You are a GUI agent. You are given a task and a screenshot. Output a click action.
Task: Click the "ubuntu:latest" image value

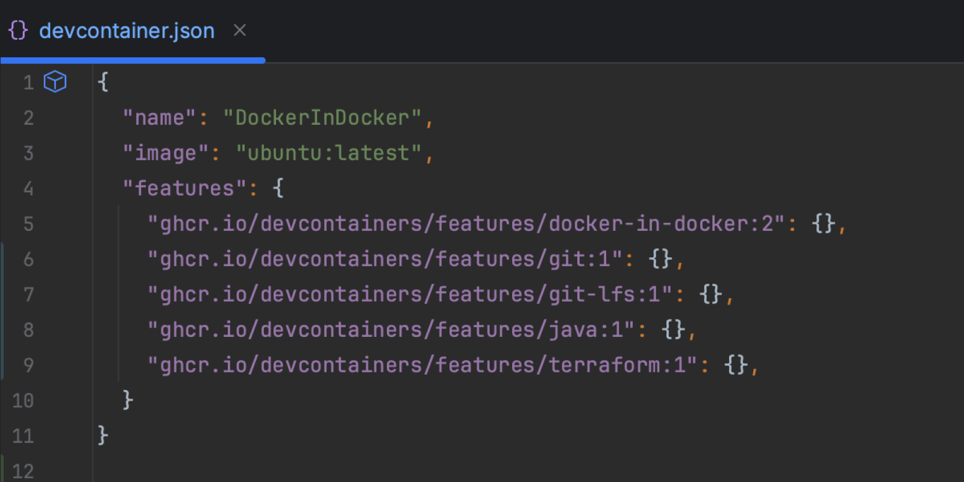coord(328,153)
